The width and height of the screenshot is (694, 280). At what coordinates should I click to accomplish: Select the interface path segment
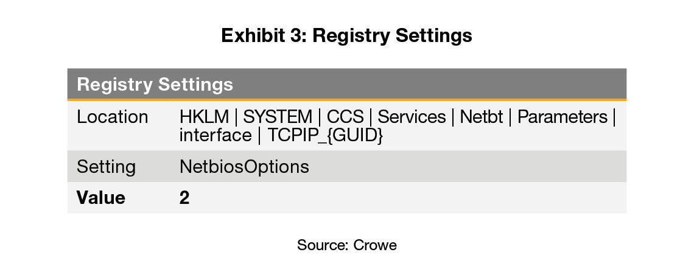216,135
